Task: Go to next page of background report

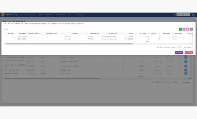Action: tap(181, 82)
